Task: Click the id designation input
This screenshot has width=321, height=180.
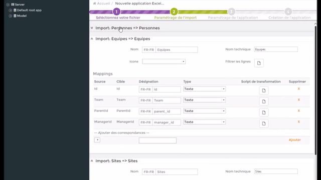Action: [x=167, y=89]
